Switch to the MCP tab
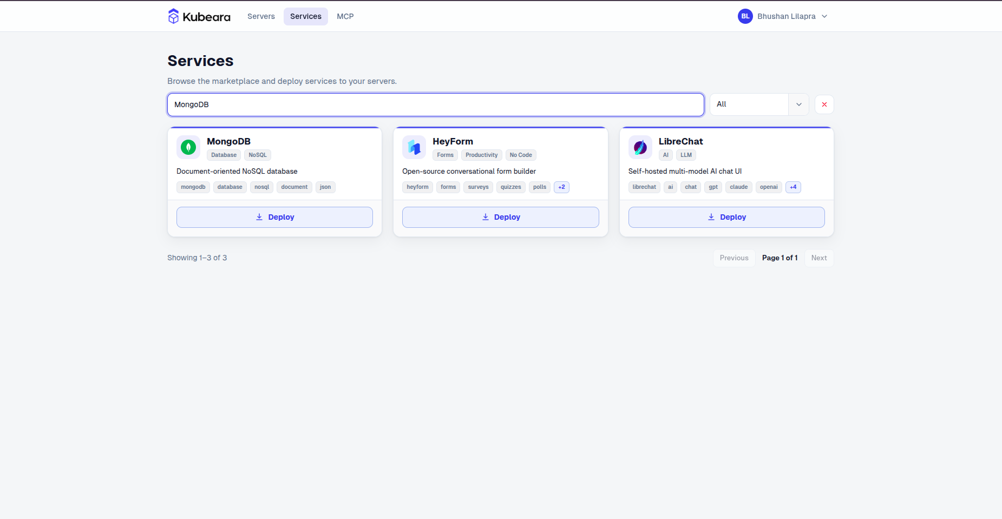Screen dimensions: 1002x519 pos(345,16)
